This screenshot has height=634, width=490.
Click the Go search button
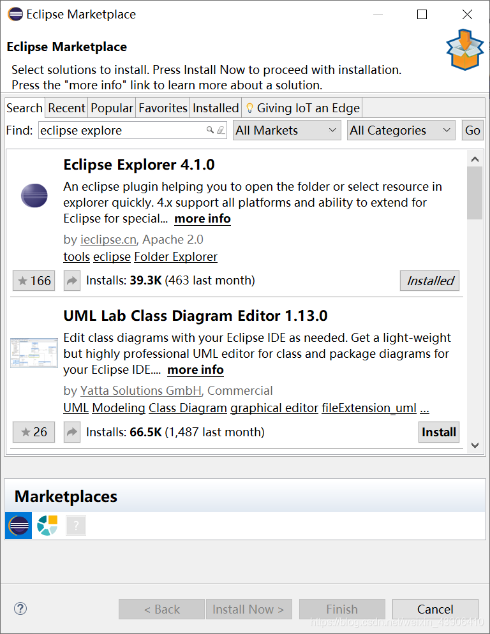point(473,130)
